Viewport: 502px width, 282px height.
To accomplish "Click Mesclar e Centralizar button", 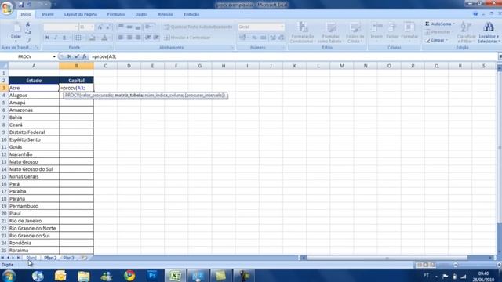I will click(189, 38).
